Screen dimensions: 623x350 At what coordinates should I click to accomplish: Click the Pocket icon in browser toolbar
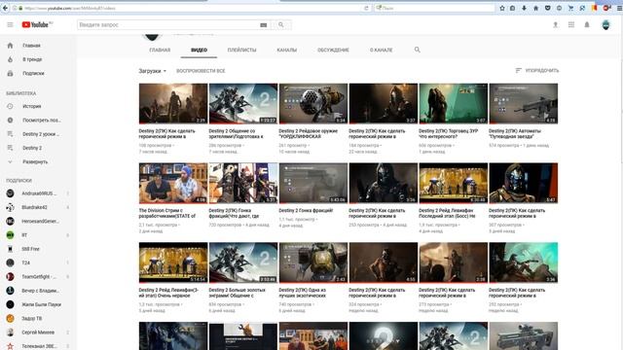[x=547, y=8]
